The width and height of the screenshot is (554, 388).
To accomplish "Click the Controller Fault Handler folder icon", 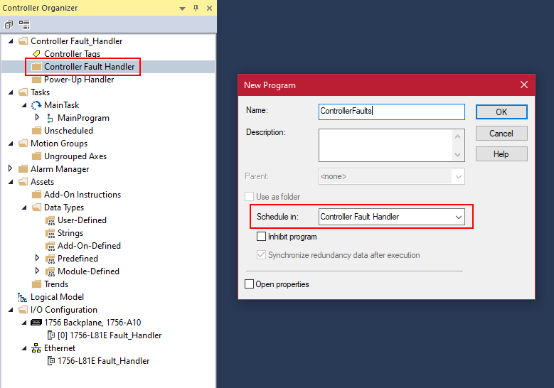I will point(36,66).
